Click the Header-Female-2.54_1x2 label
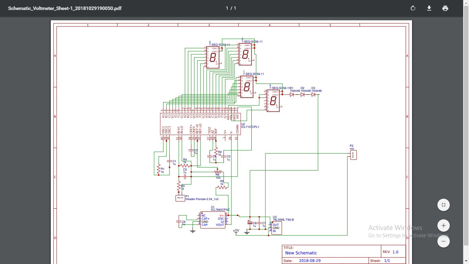469x264 pixels. [x=202, y=199]
